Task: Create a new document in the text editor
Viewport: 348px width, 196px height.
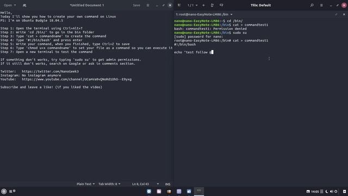Action: pos(24,5)
